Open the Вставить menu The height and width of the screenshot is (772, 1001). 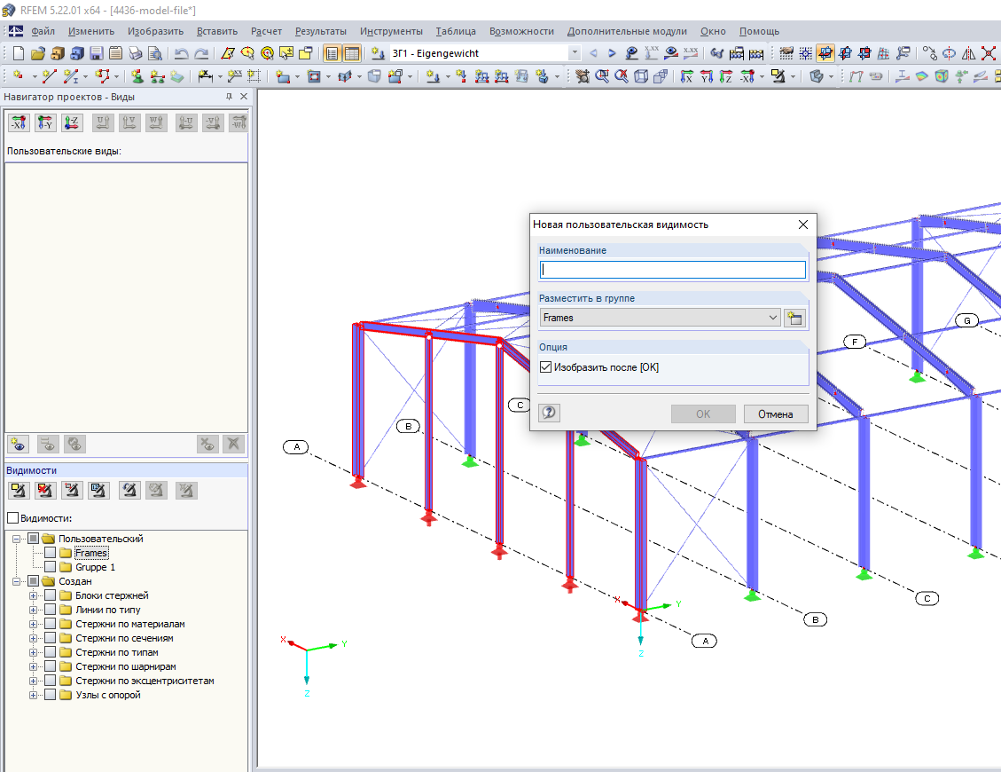tap(217, 31)
